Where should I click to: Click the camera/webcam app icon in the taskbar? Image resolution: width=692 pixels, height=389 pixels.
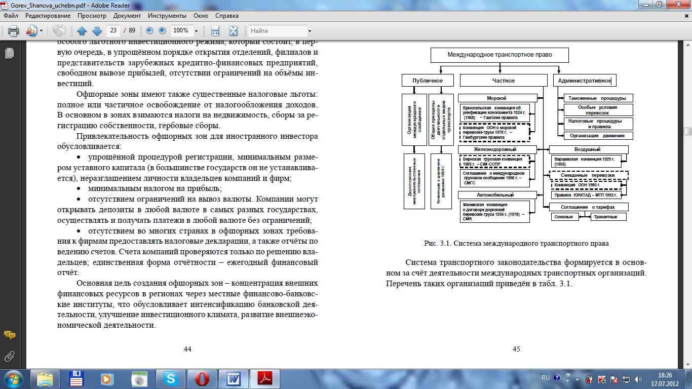(x=138, y=379)
